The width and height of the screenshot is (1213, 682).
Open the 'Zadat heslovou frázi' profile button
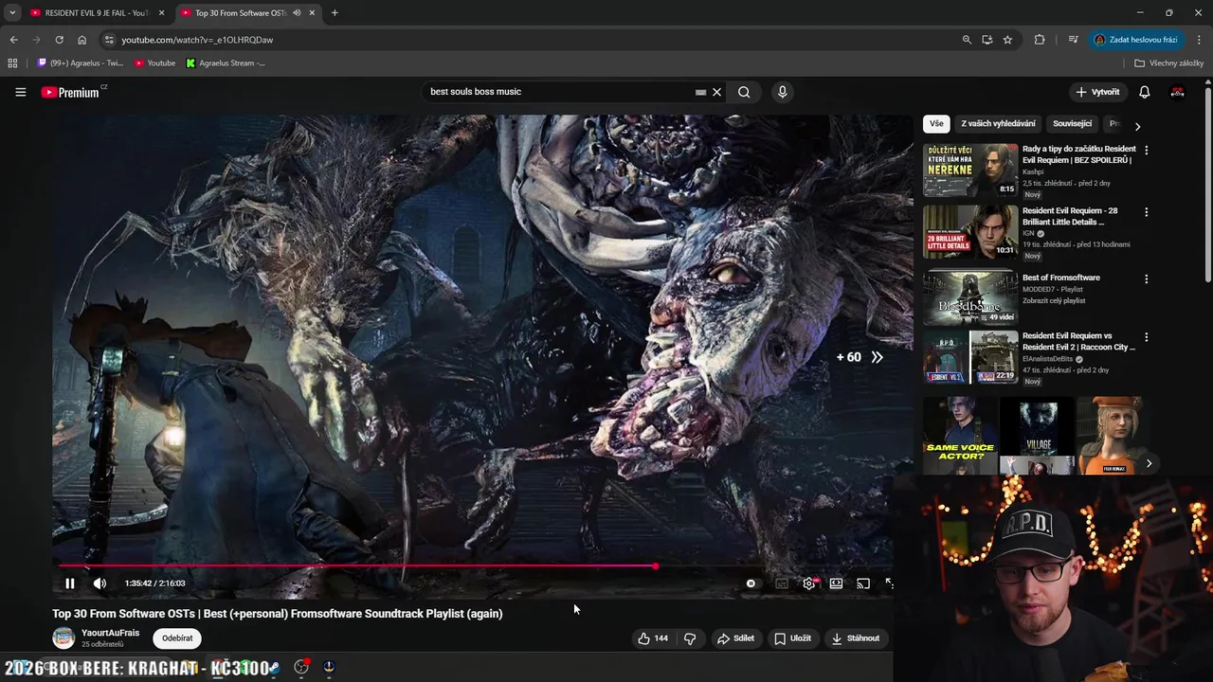tap(1135, 40)
